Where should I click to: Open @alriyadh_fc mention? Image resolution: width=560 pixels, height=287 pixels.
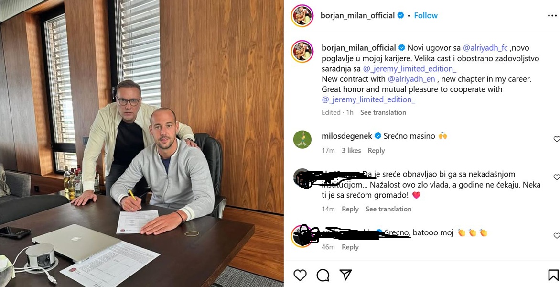[485, 48]
